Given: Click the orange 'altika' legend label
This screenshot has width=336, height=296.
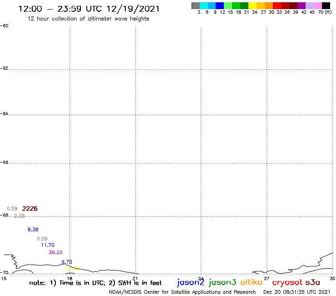Looking at the screenshot, I should [252, 282].
